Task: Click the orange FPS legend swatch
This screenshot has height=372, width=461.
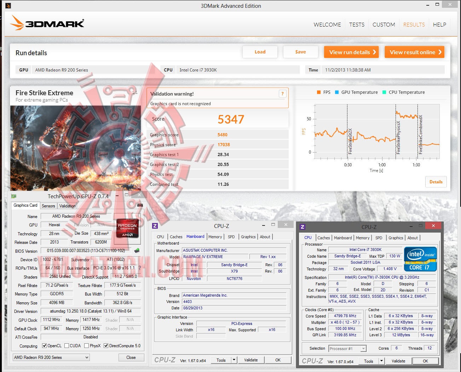Action: 319,92
